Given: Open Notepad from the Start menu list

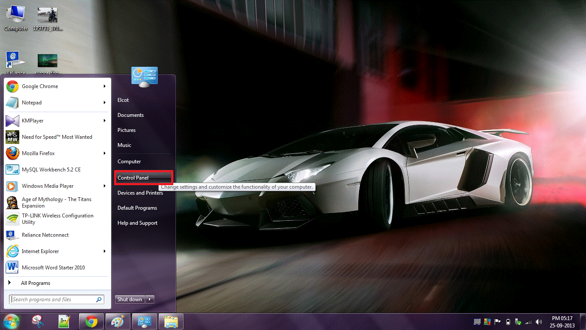Looking at the screenshot, I should click(x=57, y=103).
